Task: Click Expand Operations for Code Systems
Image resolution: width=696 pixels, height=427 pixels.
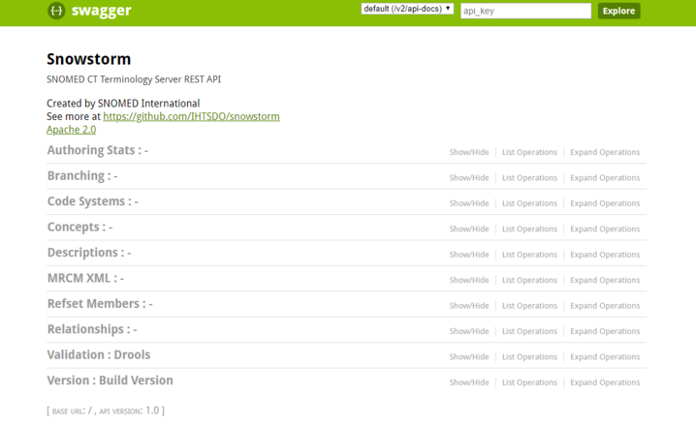Action: click(x=605, y=203)
